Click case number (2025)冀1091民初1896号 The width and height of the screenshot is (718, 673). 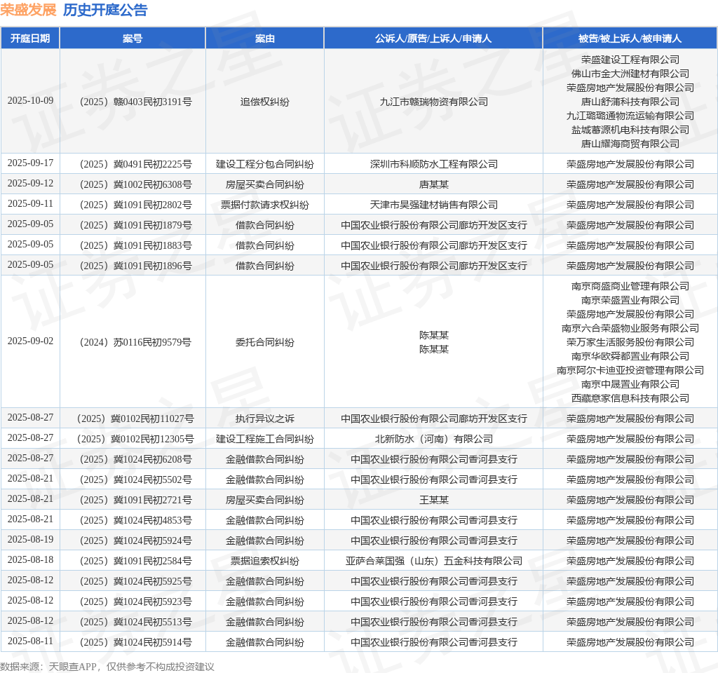click(135, 266)
